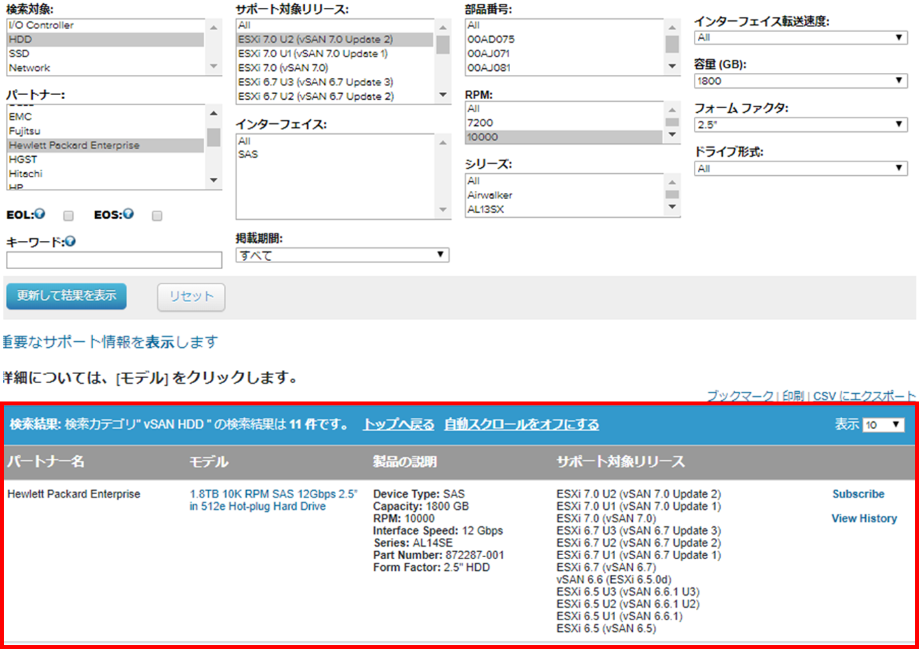Screen dimensions: 919x649
Task: Focus the keyword input field
Action: click(x=114, y=260)
